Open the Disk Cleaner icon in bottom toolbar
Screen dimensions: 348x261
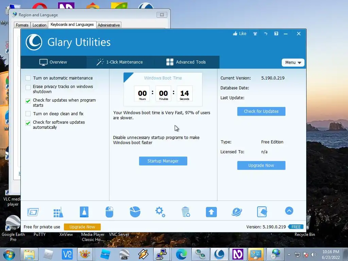click(x=33, y=212)
